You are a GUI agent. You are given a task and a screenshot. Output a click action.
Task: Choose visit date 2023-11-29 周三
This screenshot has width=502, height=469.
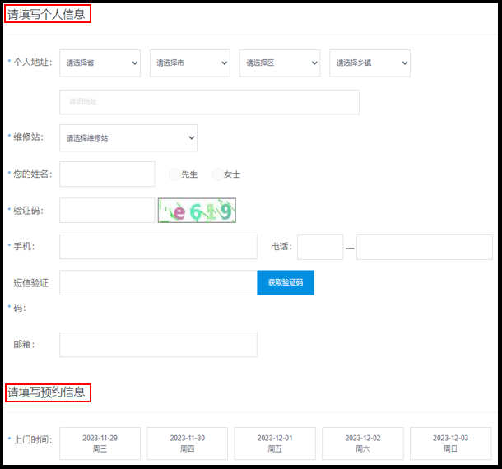(100, 443)
